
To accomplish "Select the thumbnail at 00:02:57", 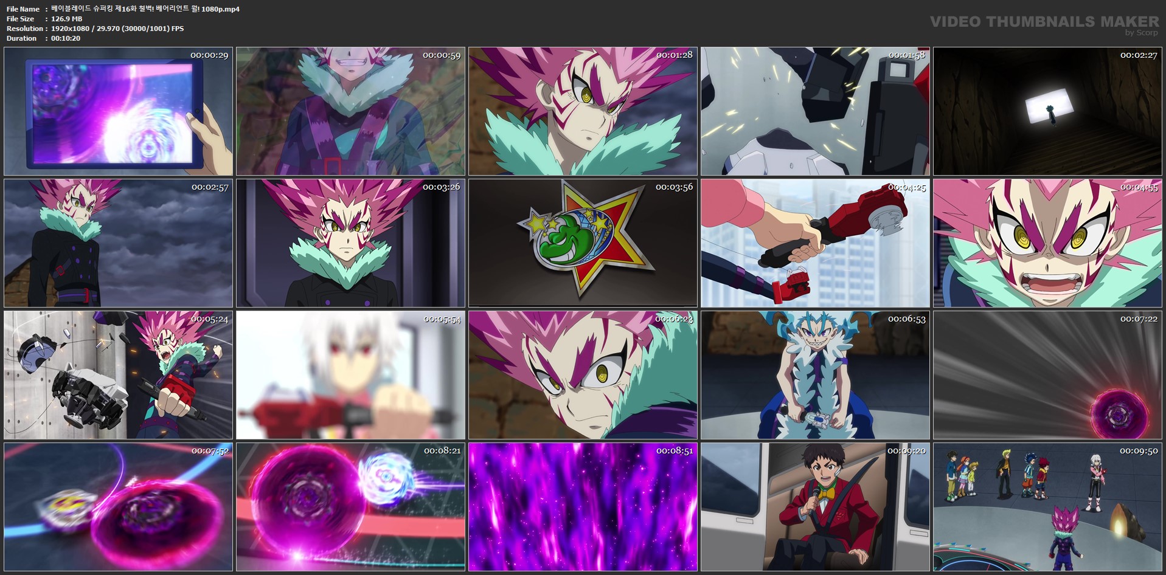I will (119, 243).
